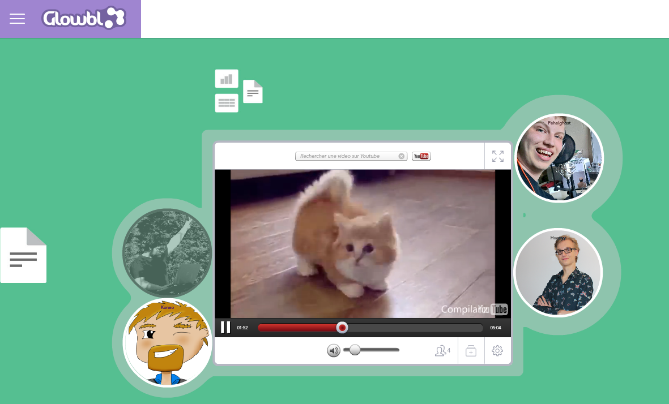Open the hamburger menu
This screenshot has height=404, width=669.
17,19
